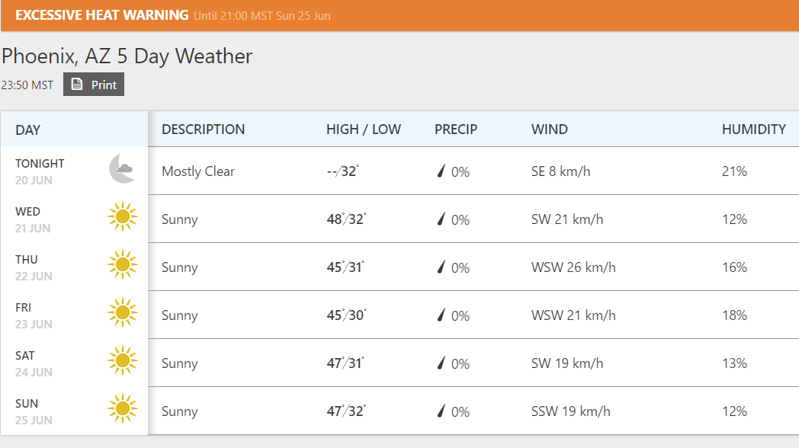Viewport: 799px width, 448px height.
Task: Select the HUMIDITY column header
Action: [754, 130]
